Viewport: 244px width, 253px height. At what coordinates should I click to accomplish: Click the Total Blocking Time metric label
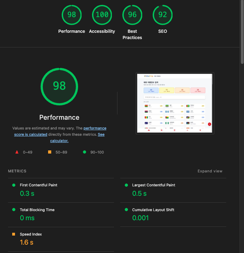coord(37,210)
